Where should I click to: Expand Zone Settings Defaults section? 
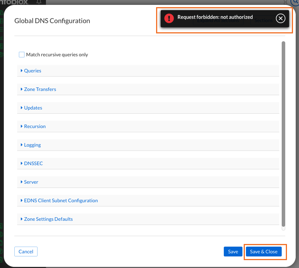coord(48,219)
